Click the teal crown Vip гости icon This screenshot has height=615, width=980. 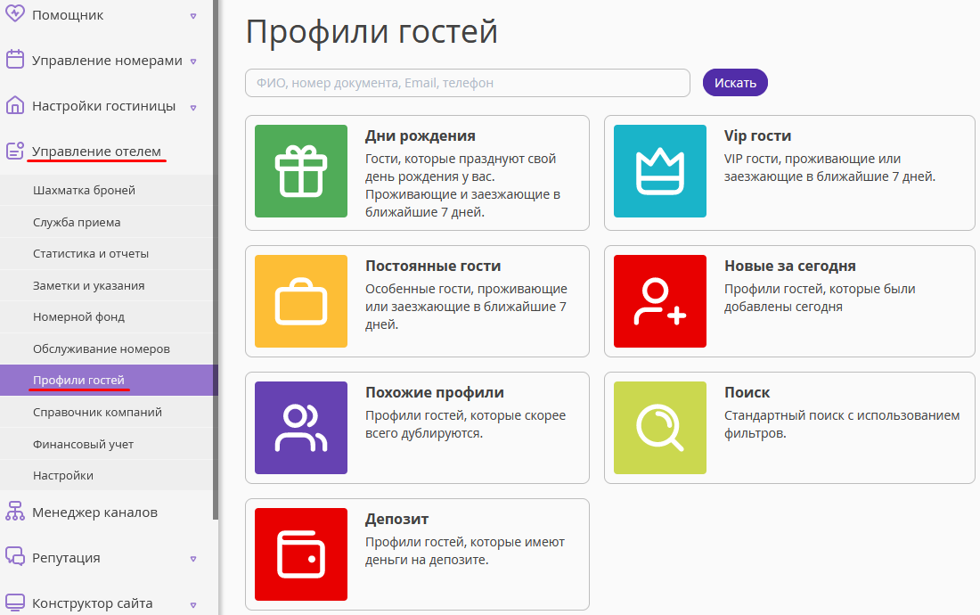click(x=660, y=171)
